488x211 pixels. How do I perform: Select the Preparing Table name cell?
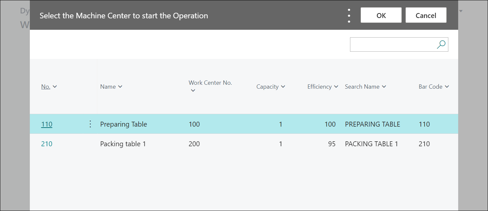pyautogui.click(x=124, y=124)
